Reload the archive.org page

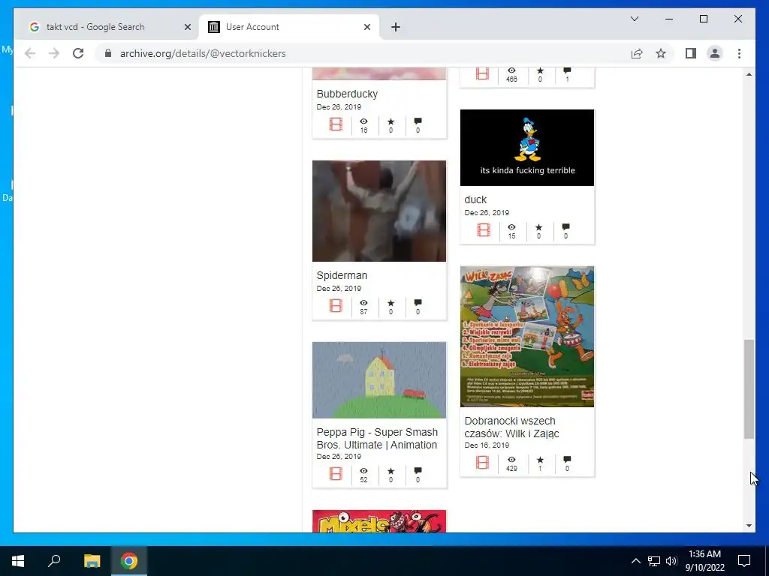[x=78, y=53]
